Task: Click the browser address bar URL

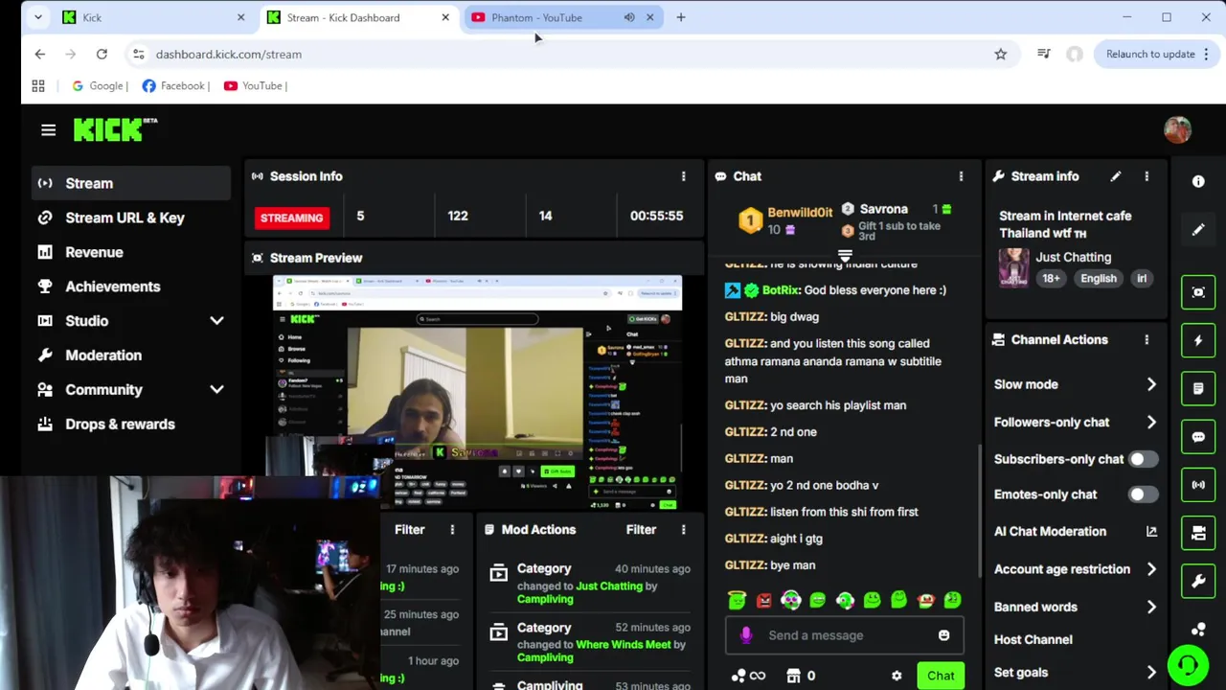Action: tap(229, 55)
